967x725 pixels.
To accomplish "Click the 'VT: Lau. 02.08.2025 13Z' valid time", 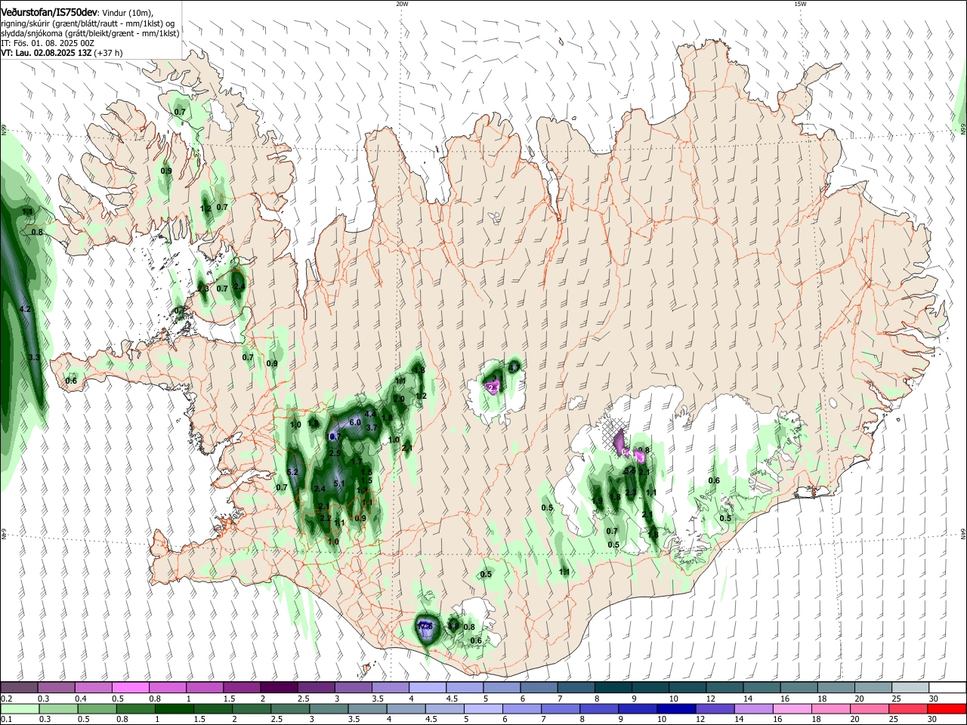I will (46, 53).
